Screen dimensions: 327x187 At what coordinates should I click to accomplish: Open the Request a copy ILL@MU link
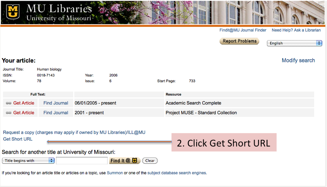74,132
